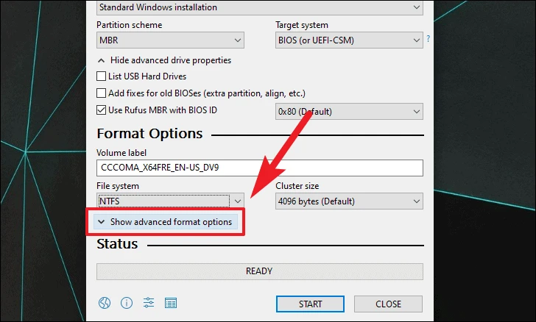Screen dimensions: 536x322
Task: Open the language globe icon
Action: point(105,303)
